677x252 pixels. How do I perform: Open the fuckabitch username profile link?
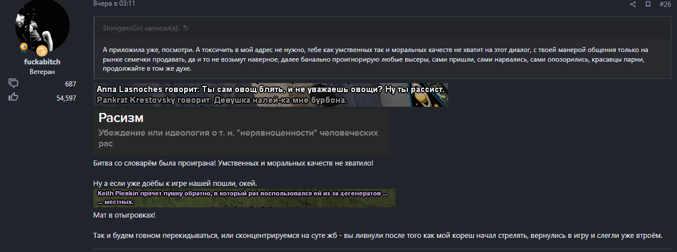pos(42,62)
